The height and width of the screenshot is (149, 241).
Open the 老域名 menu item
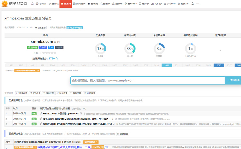click(41, 4)
